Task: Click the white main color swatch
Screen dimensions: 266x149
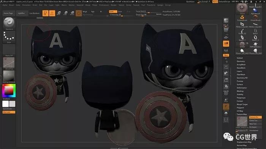Action: click(5, 104)
